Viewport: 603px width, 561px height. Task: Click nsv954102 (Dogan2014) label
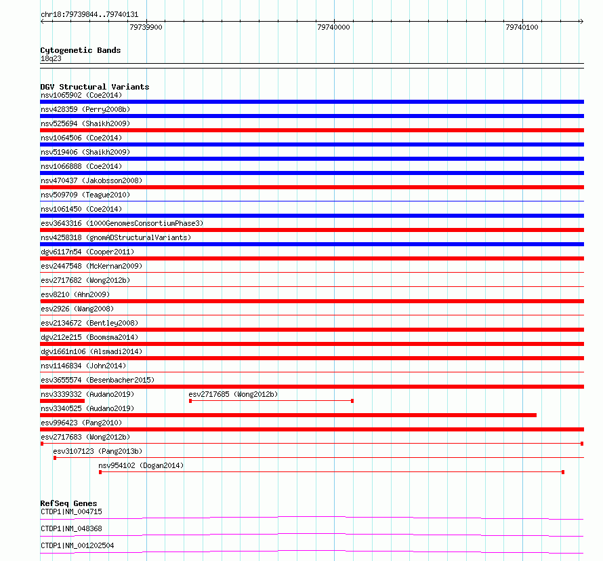pyautogui.click(x=141, y=465)
